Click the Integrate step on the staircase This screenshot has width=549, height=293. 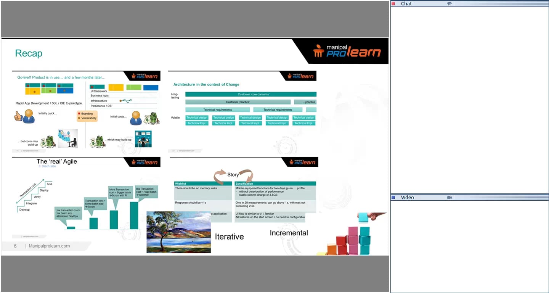coord(32,203)
